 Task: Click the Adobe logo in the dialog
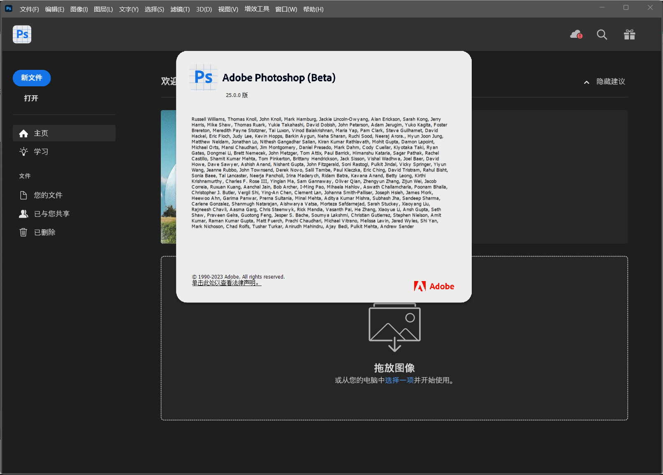pyautogui.click(x=434, y=286)
